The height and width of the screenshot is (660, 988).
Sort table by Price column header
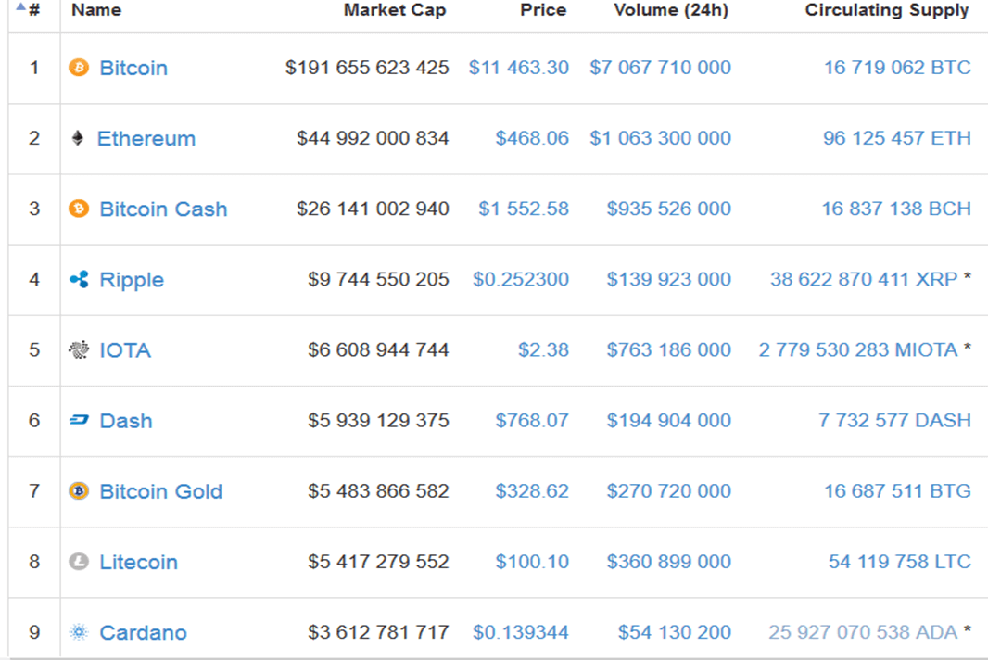click(x=543, y=10)
